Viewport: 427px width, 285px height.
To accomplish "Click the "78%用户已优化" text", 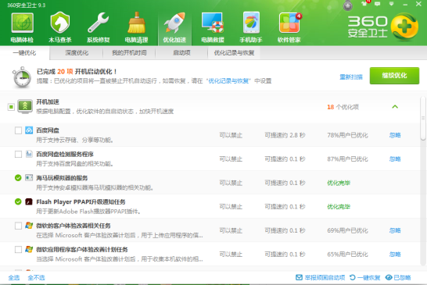I will tap(347, 135).
